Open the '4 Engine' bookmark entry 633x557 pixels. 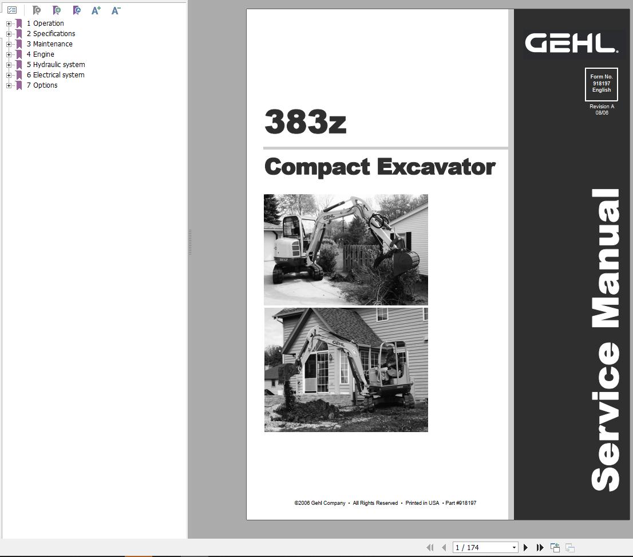tap(41, 54)
